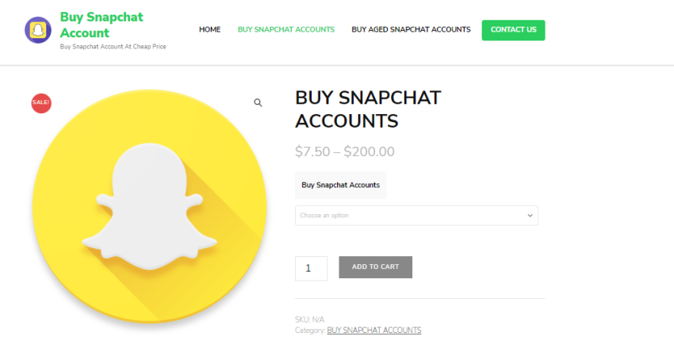Go to the HOME menu item
The image size is (674, 337).
point(210,29)
